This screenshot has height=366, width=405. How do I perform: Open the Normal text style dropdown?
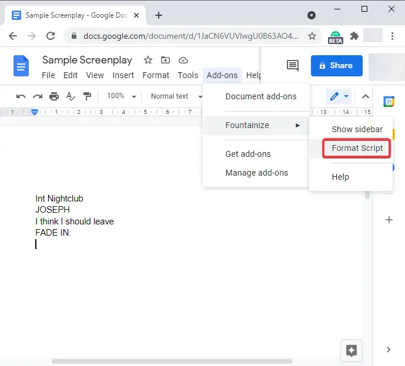click(x=177, y=96)
